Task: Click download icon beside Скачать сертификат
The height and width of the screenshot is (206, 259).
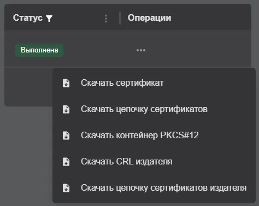Action: pos(66,83)
